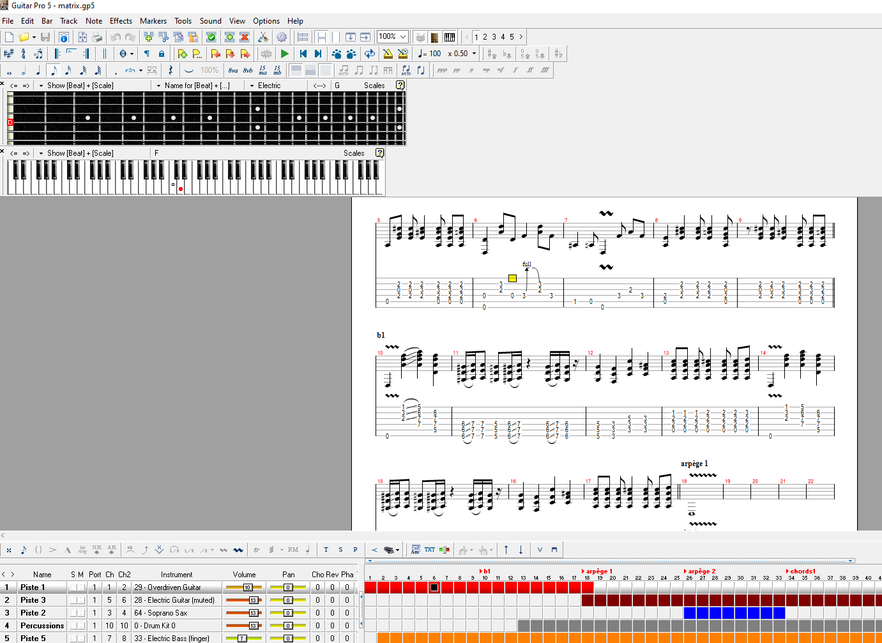Click the save floppy disk icon
Screen dimensions: 882x643
click(x=45, y=37)
